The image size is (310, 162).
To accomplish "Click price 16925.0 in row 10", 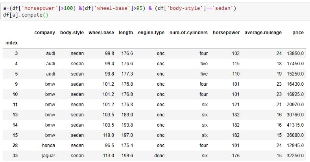I will (295, 94).
